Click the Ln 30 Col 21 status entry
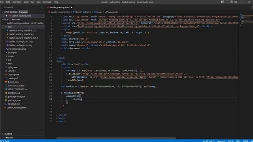253x142 pixels. click(x=209, y=141)
